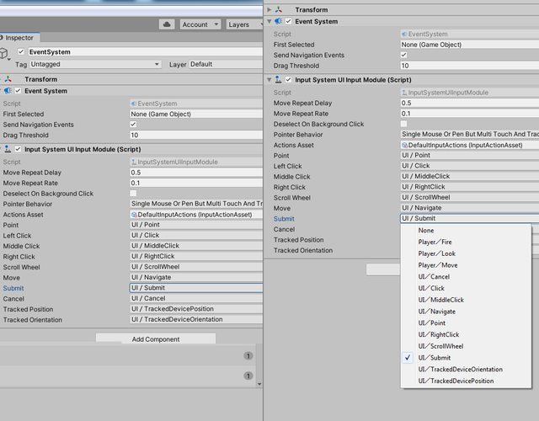Open the Account dropdown

click(x=200, y=24)
